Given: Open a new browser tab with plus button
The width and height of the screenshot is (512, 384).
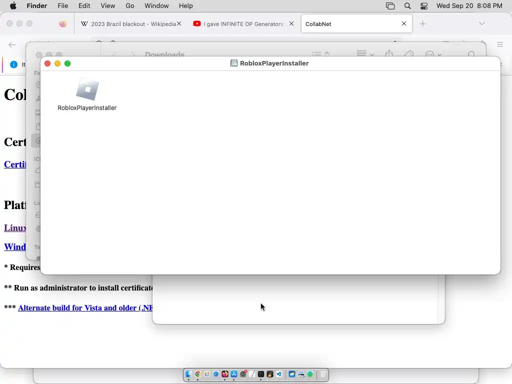Looking at the screenshot, I should [423, 23].
